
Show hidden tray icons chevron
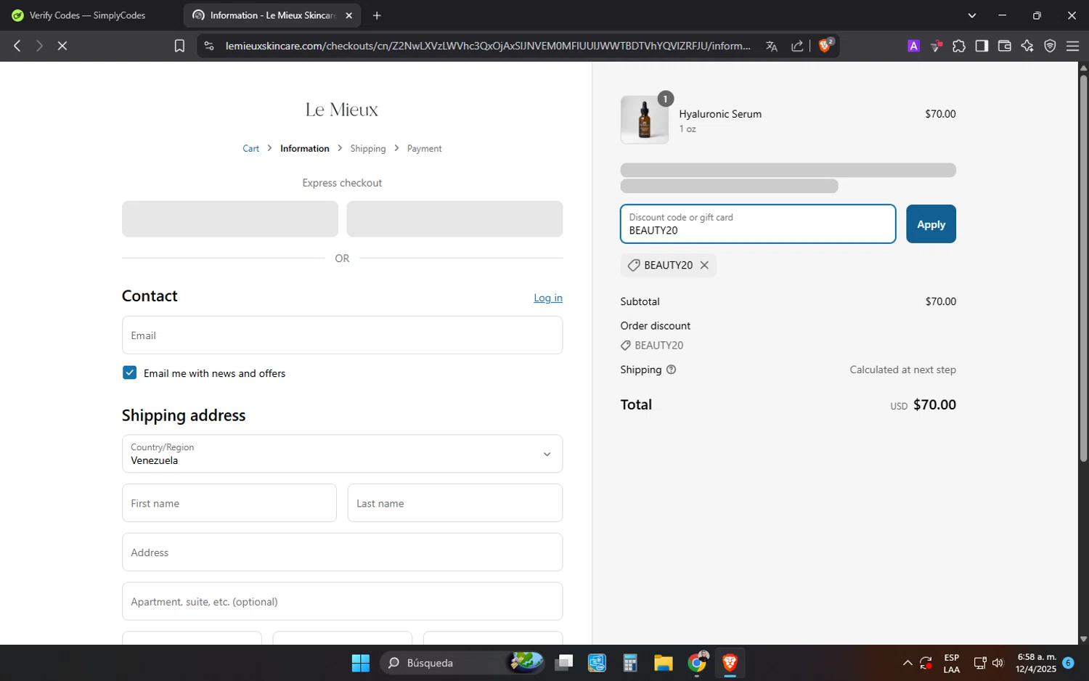point(907,663)
